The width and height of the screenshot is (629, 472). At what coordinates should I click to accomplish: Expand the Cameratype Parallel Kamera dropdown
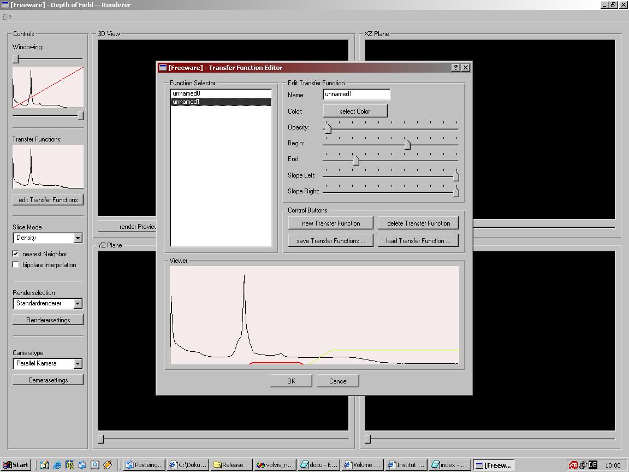pos(78,364)
